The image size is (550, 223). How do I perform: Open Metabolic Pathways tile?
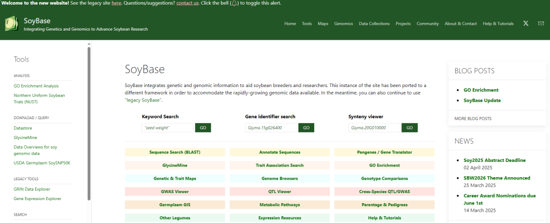point(280,205)
